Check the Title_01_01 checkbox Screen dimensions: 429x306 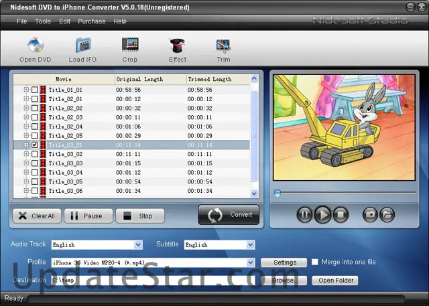click(35, 89)
